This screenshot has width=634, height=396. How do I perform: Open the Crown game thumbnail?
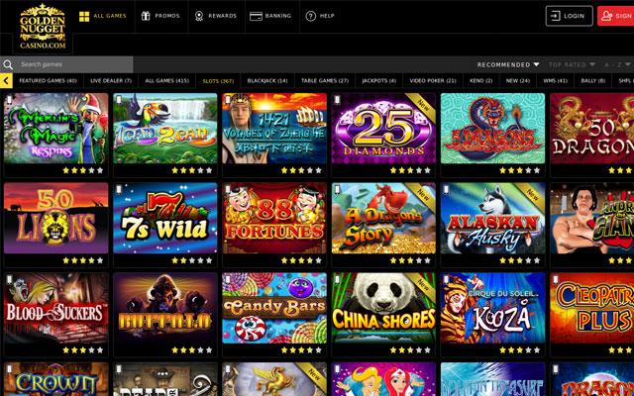[56, 379]
